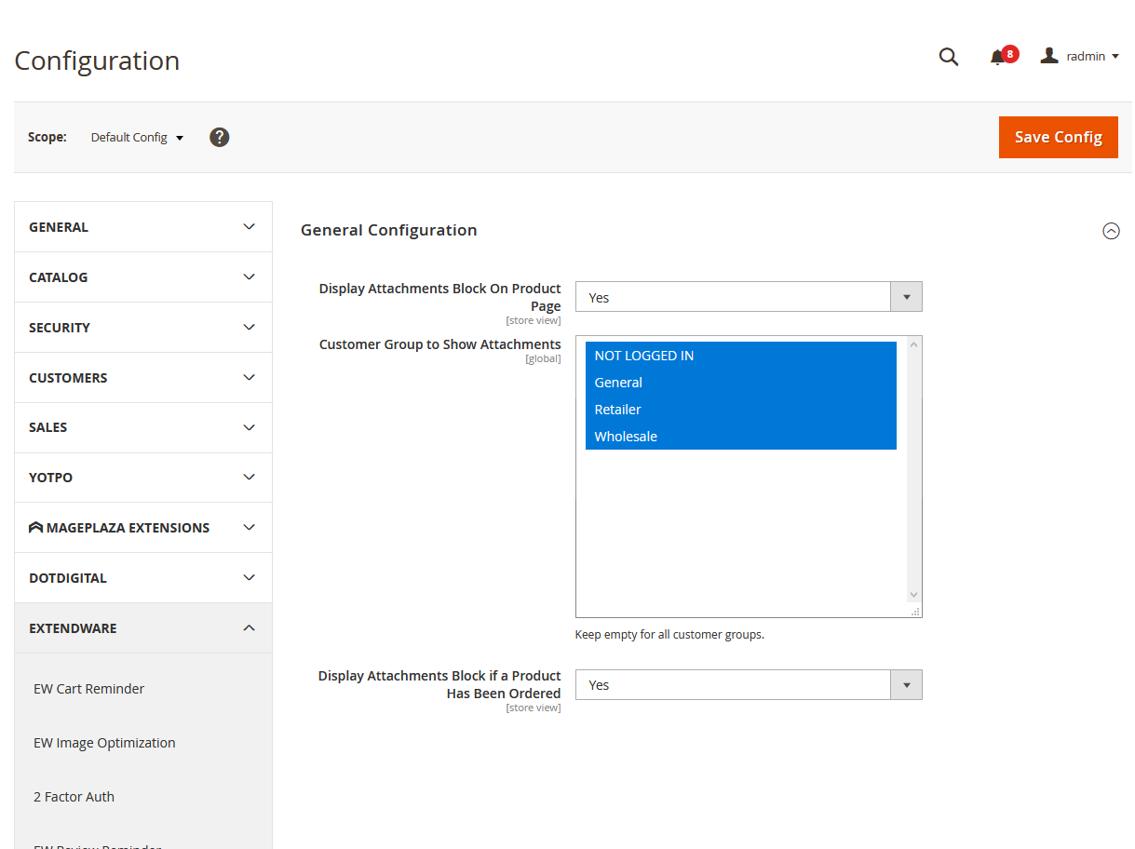
Task: Open 2 Factor Auth settings
Action: [x=74, y=797]
